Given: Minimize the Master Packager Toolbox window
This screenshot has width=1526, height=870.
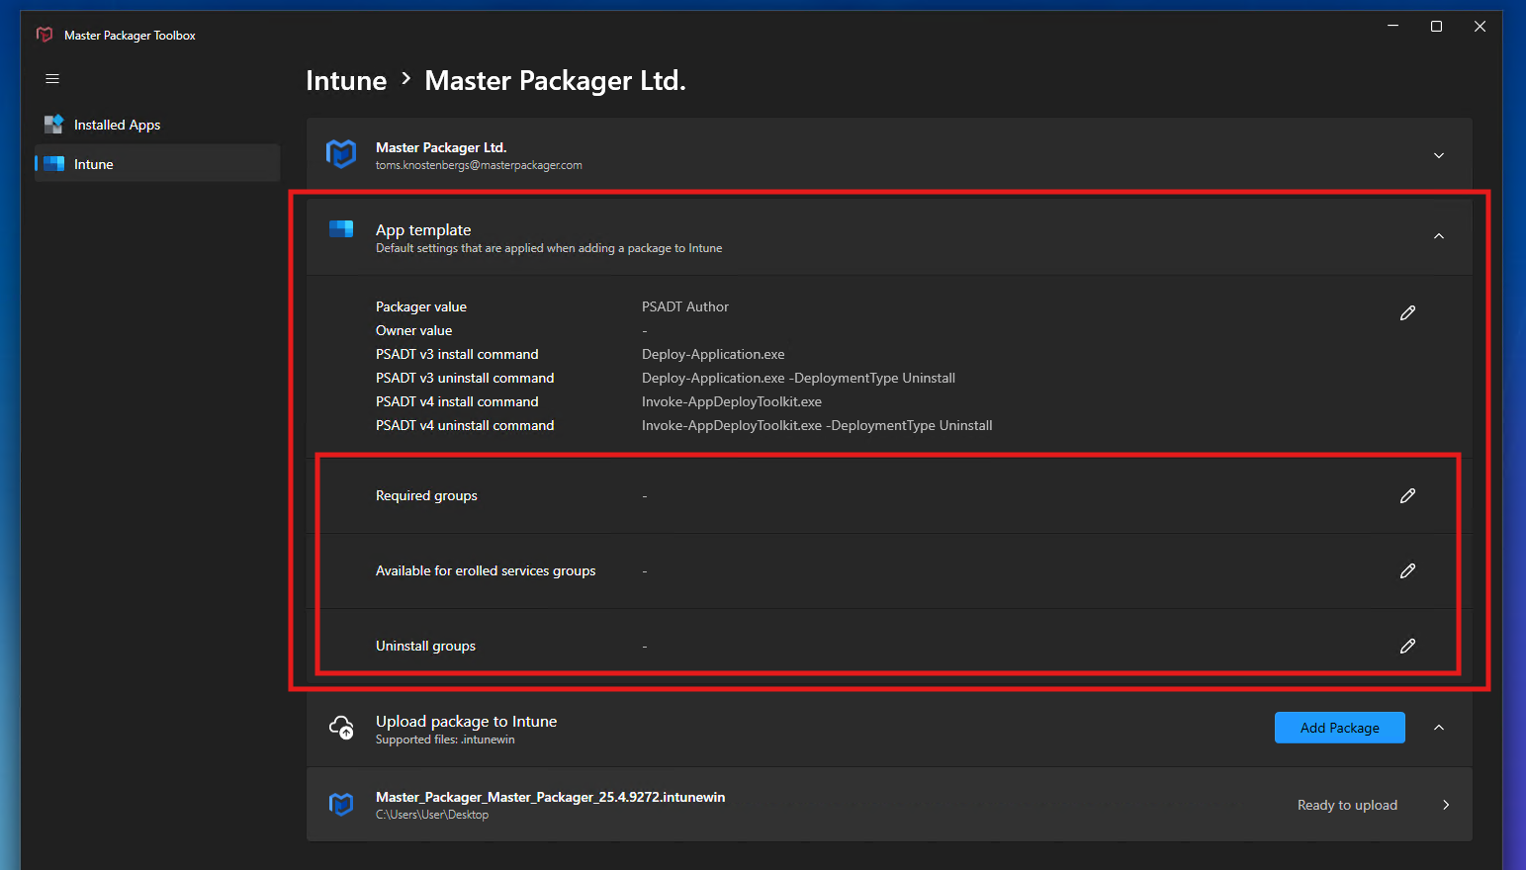Looking at the screenshot, I should (1392, 27).
